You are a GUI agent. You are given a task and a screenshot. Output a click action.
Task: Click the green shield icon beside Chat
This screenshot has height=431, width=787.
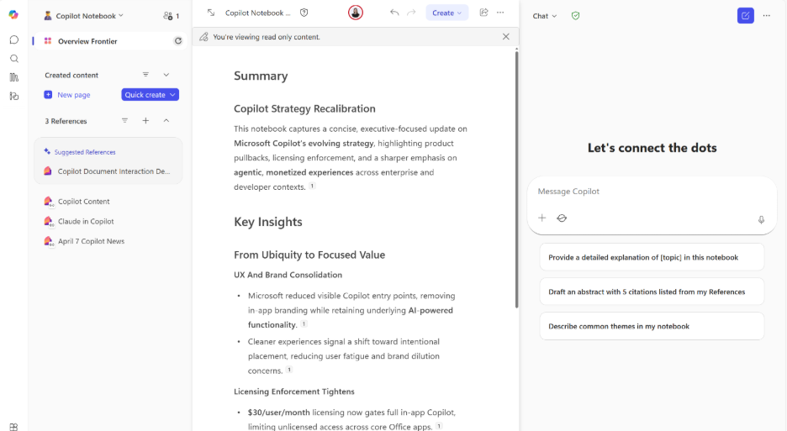(x=576, y=16)
